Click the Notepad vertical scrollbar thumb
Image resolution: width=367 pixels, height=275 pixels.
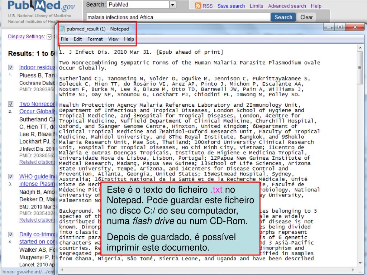[x=360, y=68]
